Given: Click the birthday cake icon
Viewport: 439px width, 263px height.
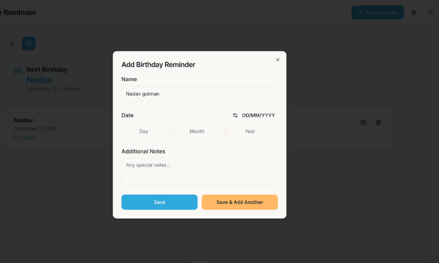Looking at the screenshot, I should pyautogui.click(x=17, y=70).
